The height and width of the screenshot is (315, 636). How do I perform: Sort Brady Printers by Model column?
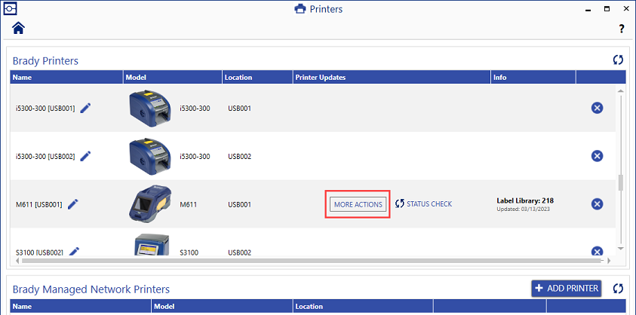[x=173, y=77]
